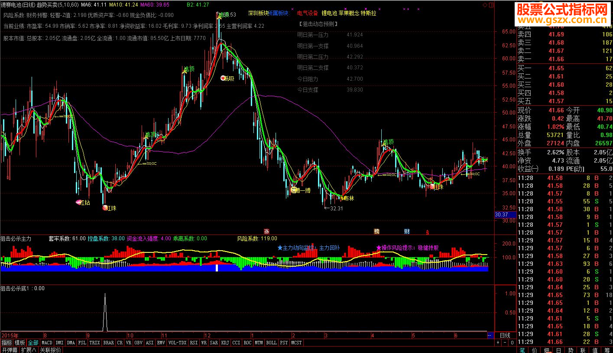The image size is (613, 353).
Task: Select the 模板 tab
Action: 20,343
